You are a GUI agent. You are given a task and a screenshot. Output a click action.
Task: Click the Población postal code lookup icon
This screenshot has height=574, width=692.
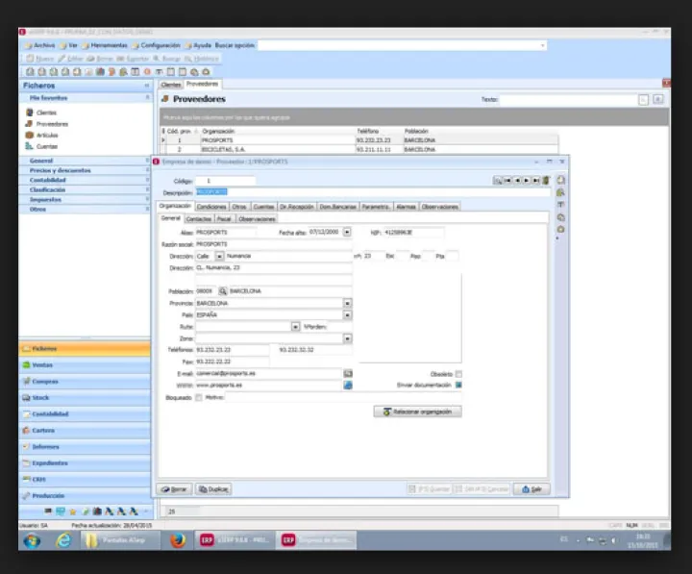coord(223,291)
